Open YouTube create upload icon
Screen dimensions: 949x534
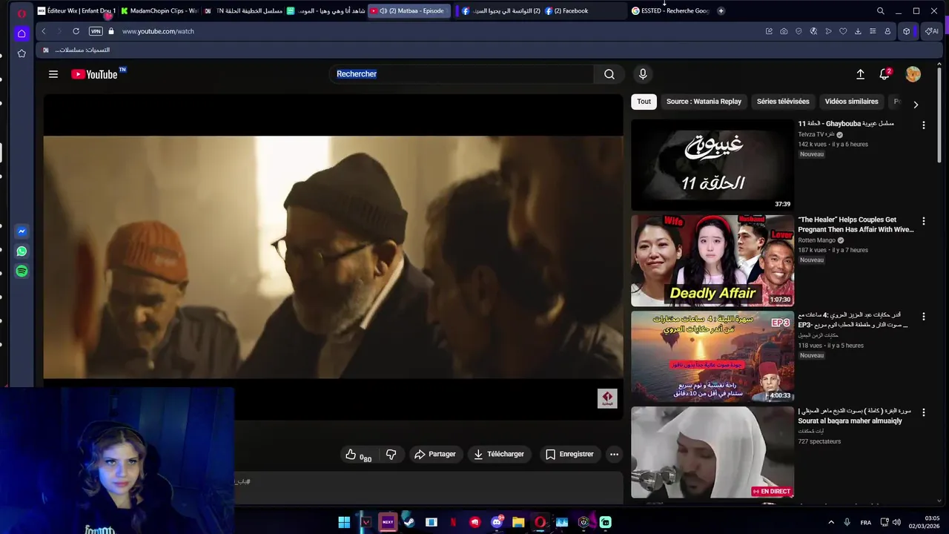860,74
